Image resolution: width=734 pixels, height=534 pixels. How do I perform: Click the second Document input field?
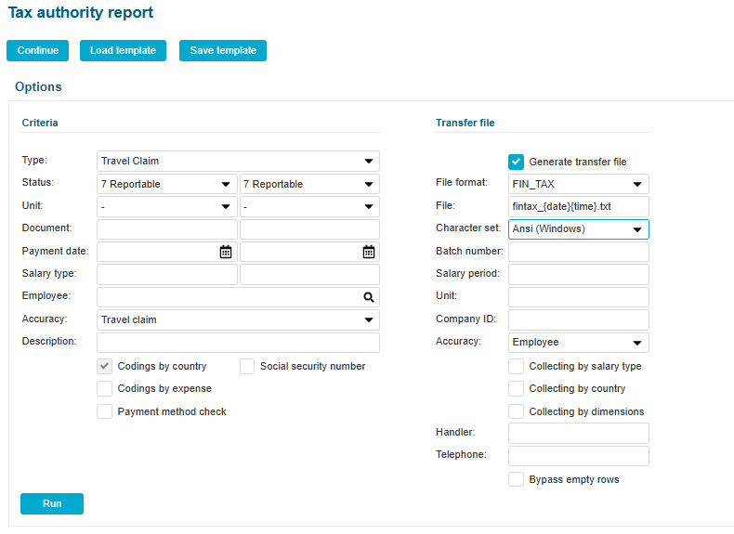309,229
